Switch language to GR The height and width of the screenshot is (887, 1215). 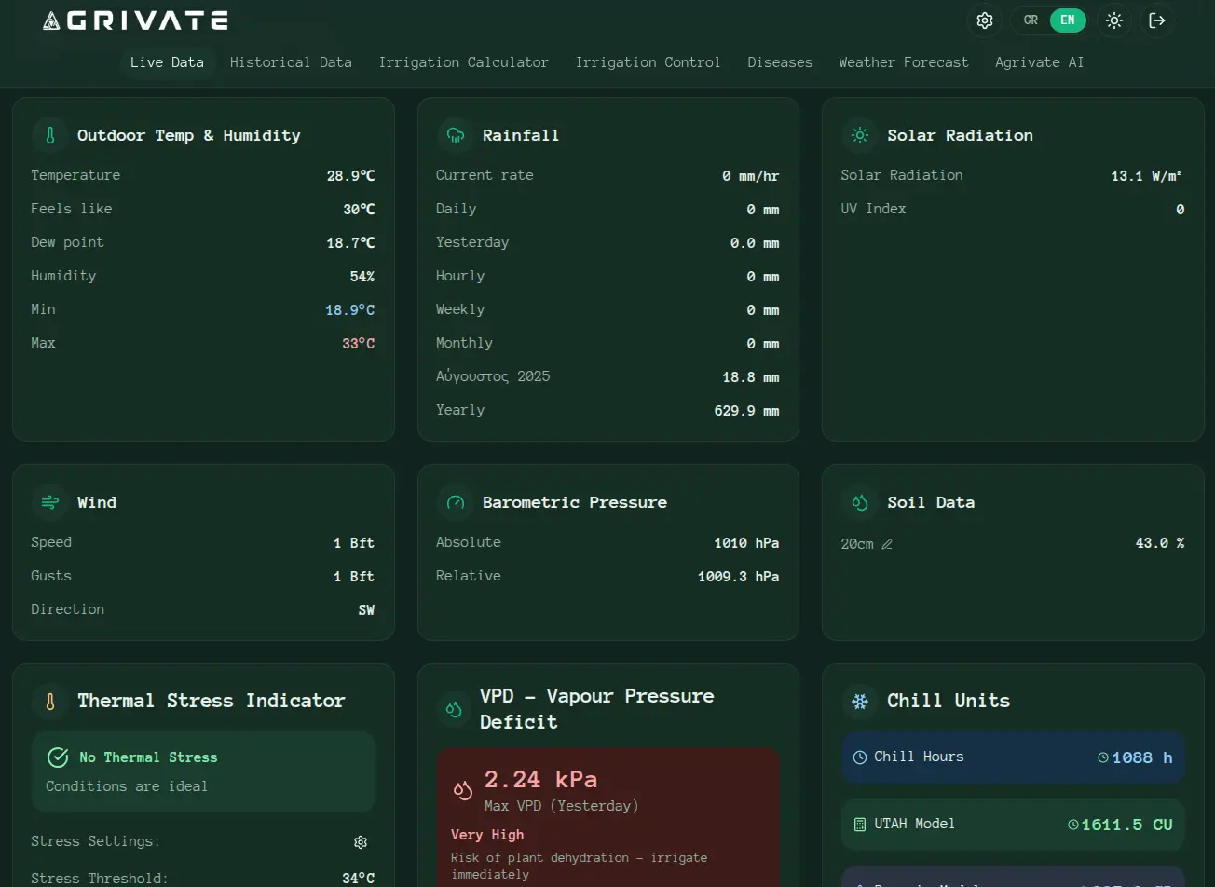coord(1031,20)
